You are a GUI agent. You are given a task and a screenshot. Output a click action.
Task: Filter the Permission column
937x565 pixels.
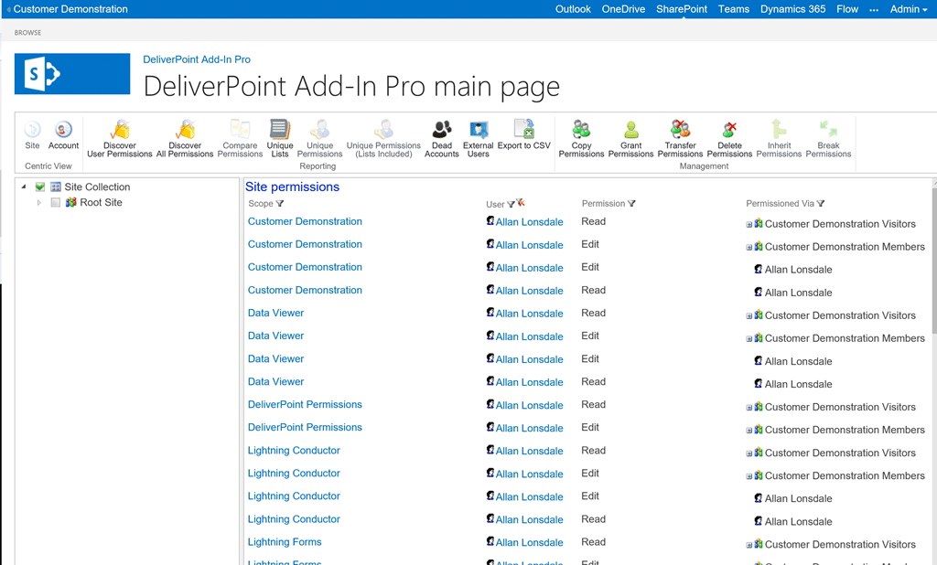pyautogui.click(x=631, y=204)
